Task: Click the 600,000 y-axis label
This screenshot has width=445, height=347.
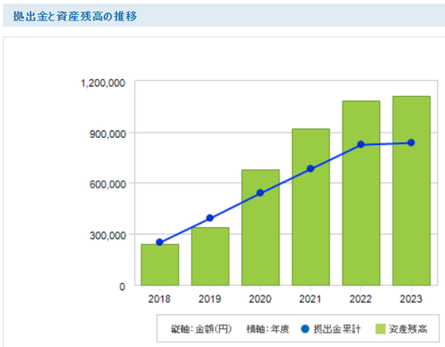Action: 108,184
